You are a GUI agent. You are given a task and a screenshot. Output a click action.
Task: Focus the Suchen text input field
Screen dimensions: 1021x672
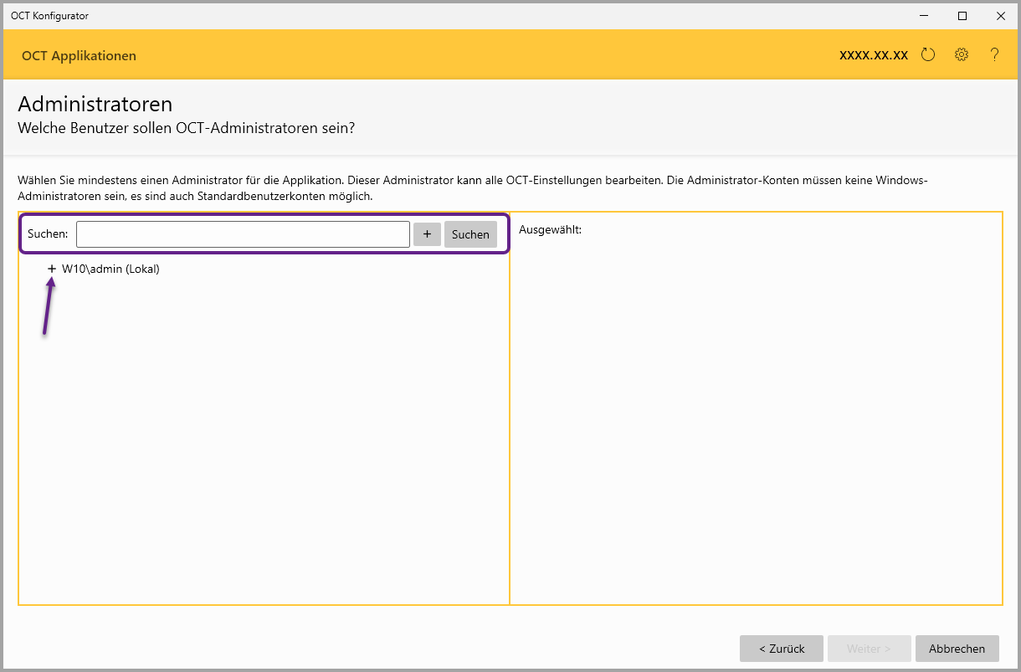(x=243, y=234)
